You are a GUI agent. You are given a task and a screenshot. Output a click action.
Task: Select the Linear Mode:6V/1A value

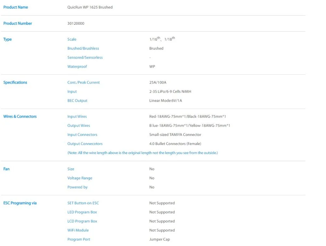click(x=166, y=101)
